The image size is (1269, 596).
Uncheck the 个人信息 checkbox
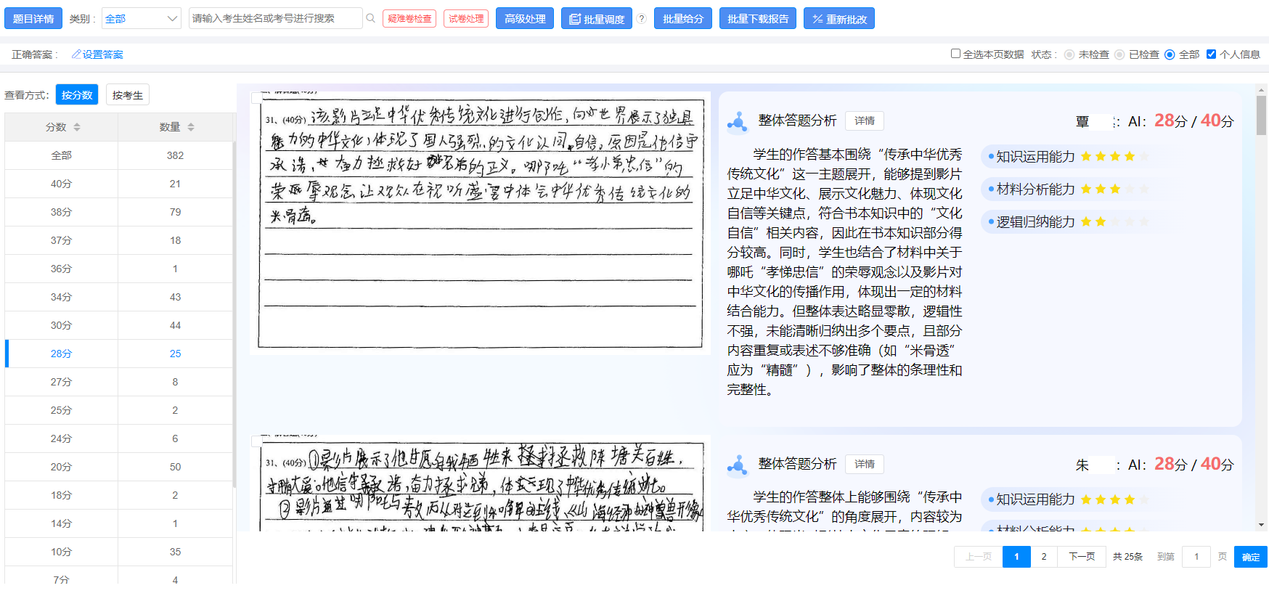pos(1211,54)
